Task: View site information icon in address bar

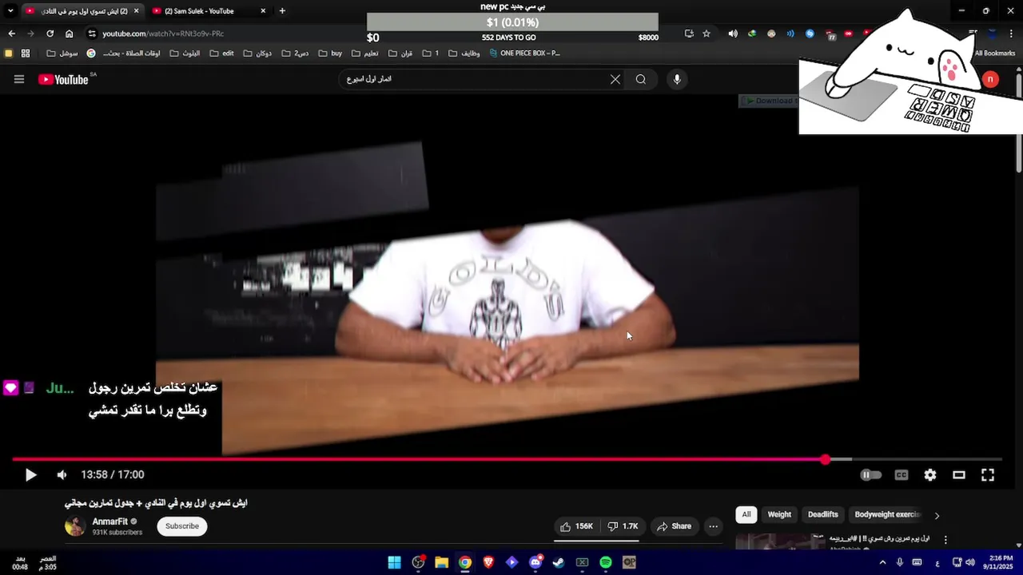Action: pos(92,34)
